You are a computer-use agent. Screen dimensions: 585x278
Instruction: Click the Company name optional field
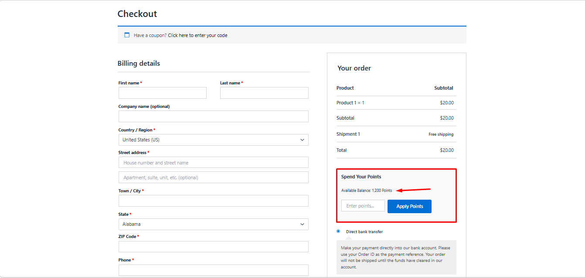pos(214,116)
